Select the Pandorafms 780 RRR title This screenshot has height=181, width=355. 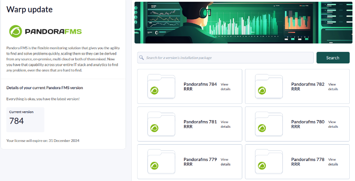[x=308, y=124]
